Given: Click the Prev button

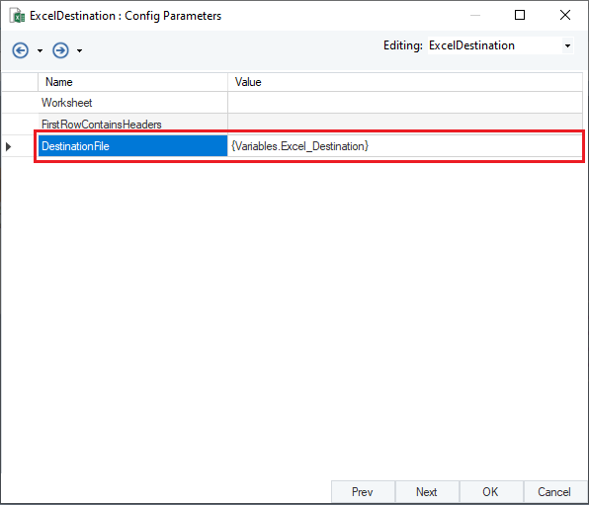Looking at the screenshot, I should coord(363,492).
